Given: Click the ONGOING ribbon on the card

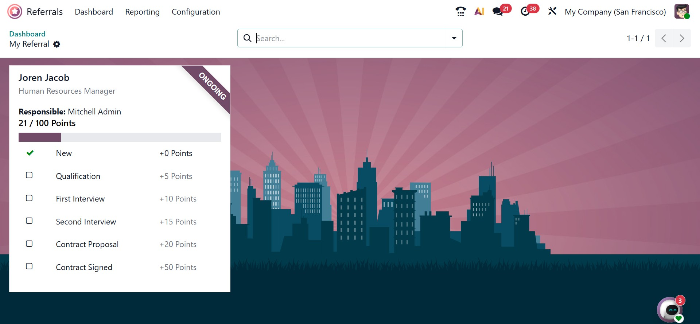Looking at the screenshot, I should (212, 86).
